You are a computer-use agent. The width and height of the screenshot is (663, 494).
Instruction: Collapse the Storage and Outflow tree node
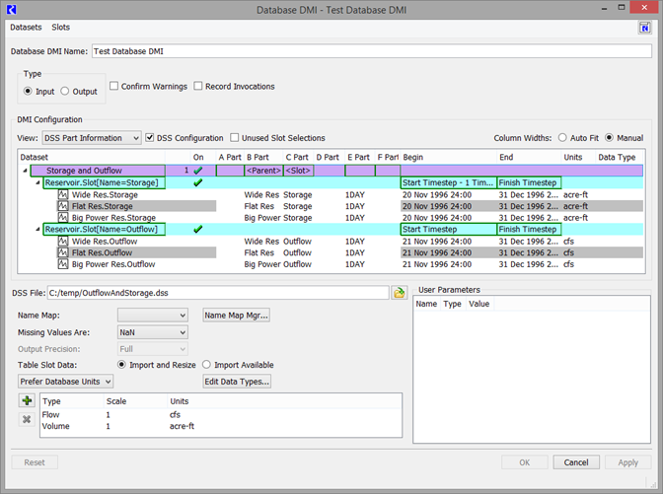[x=26, y=171]
